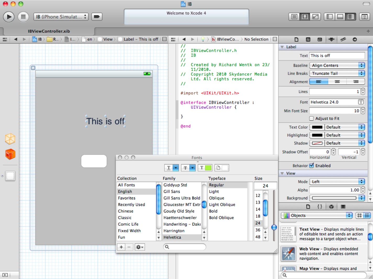Screen dimensions: 373x279
Task: Choose Bold Oblique typeface
Action: tap(228, 218)
